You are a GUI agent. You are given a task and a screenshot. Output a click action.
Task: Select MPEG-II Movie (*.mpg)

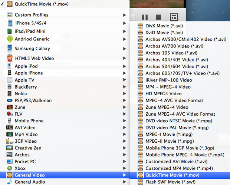pos(180,141)
